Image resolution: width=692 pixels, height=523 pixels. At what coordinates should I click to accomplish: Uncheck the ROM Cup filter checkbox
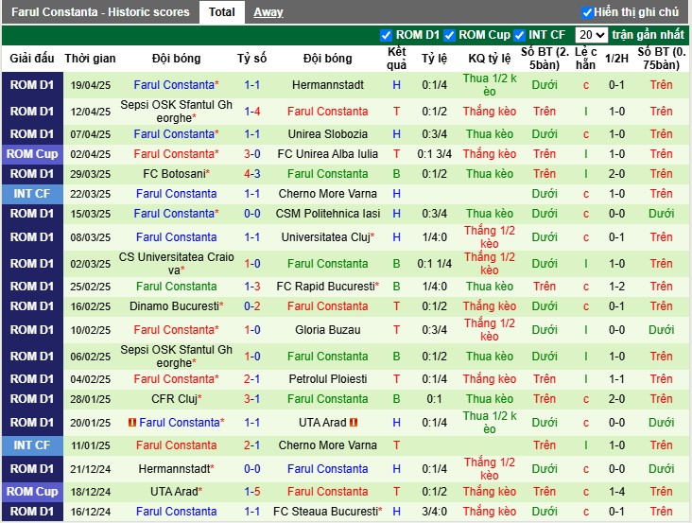pos(450,35)
